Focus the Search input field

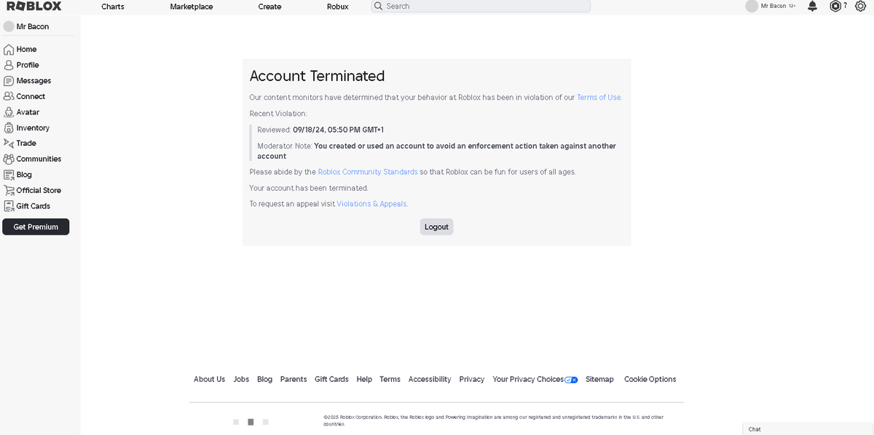tap(481, 6)
